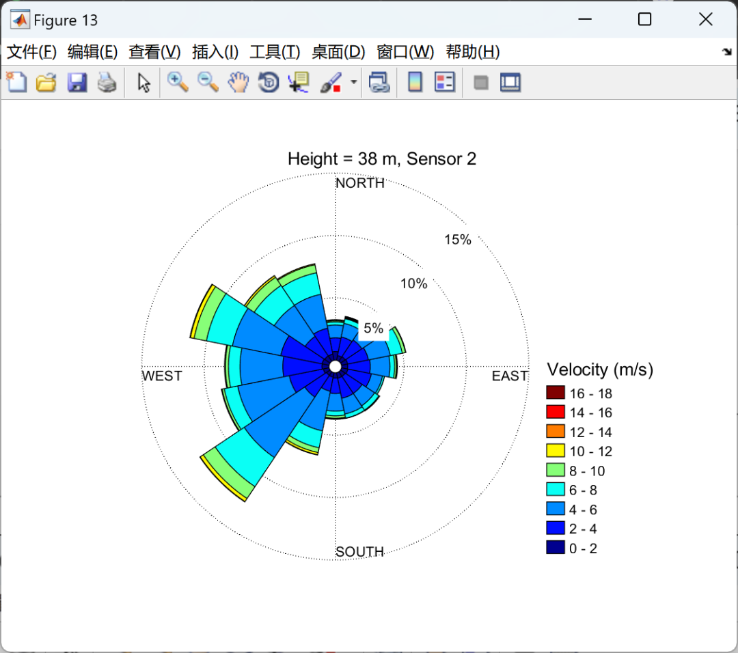Click the 'Velocity (m/s)' legend title
The image size is (738, 653).
tap(600, 370)
